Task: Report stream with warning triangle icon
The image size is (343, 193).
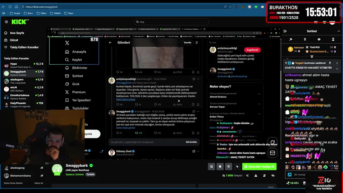Action: [x=256, y=176]
